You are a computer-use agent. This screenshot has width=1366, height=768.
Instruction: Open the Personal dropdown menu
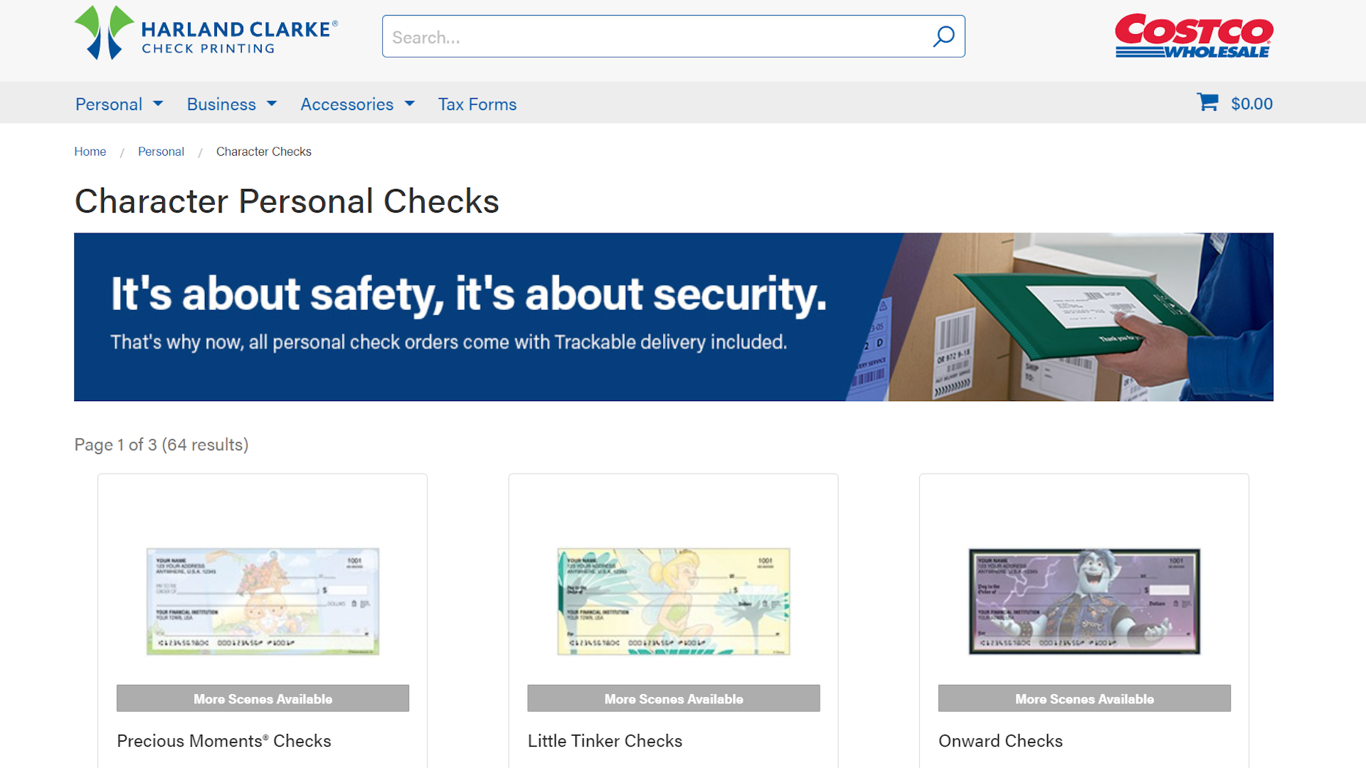118,104
